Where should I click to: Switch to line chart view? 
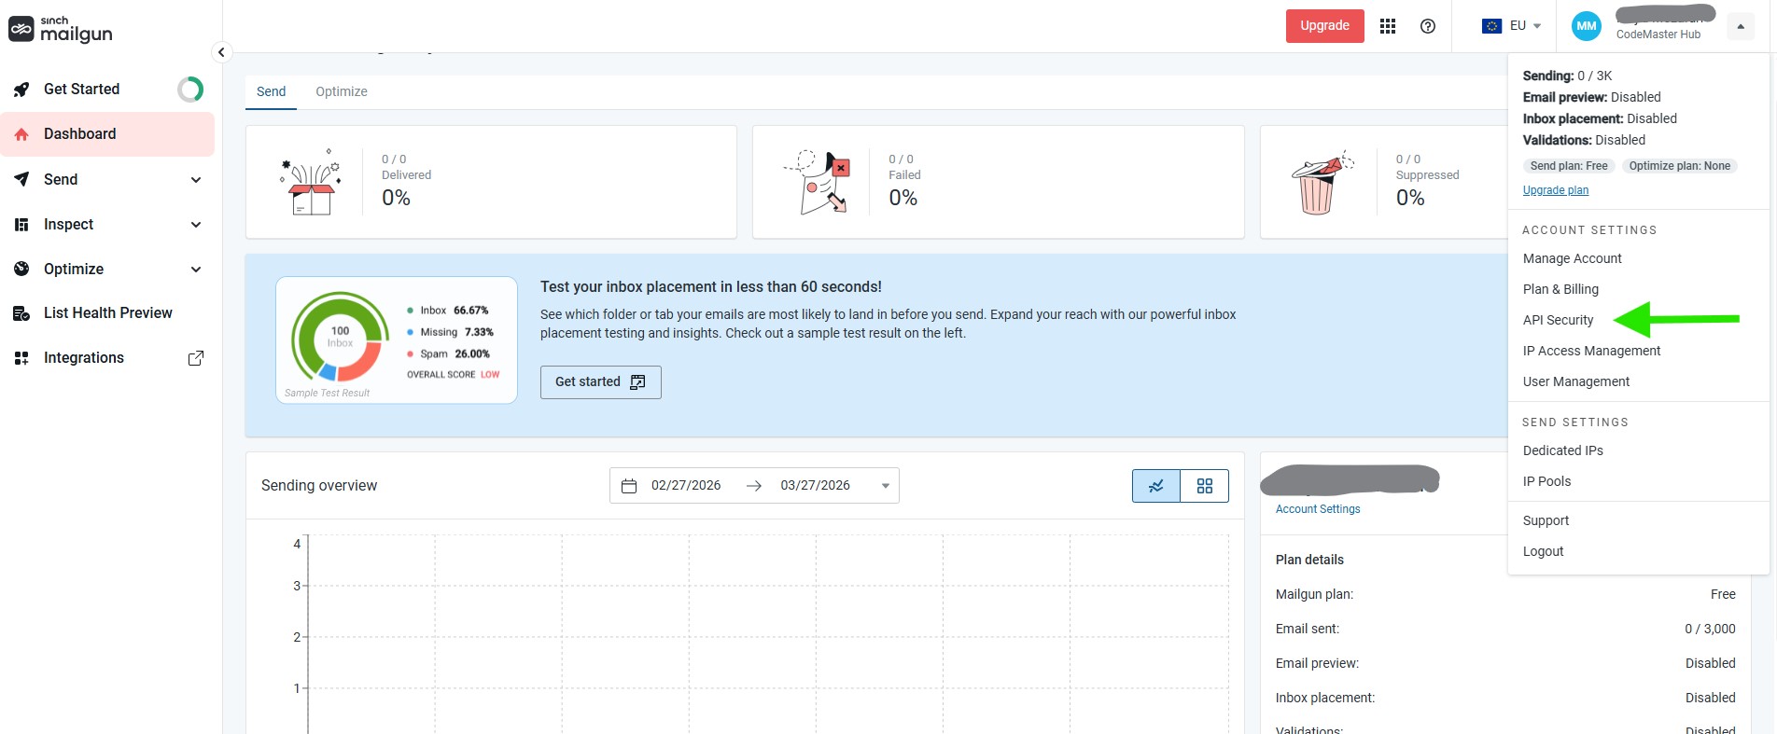[x=1156, y=486]
